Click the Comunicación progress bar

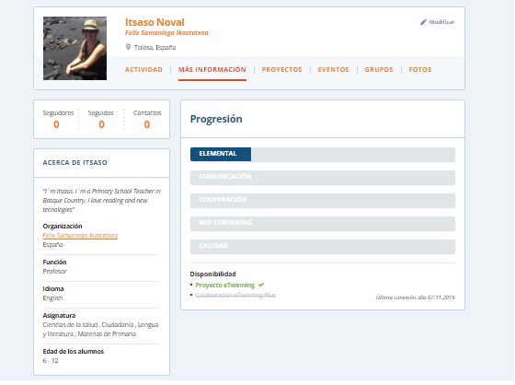click(323, 178)
